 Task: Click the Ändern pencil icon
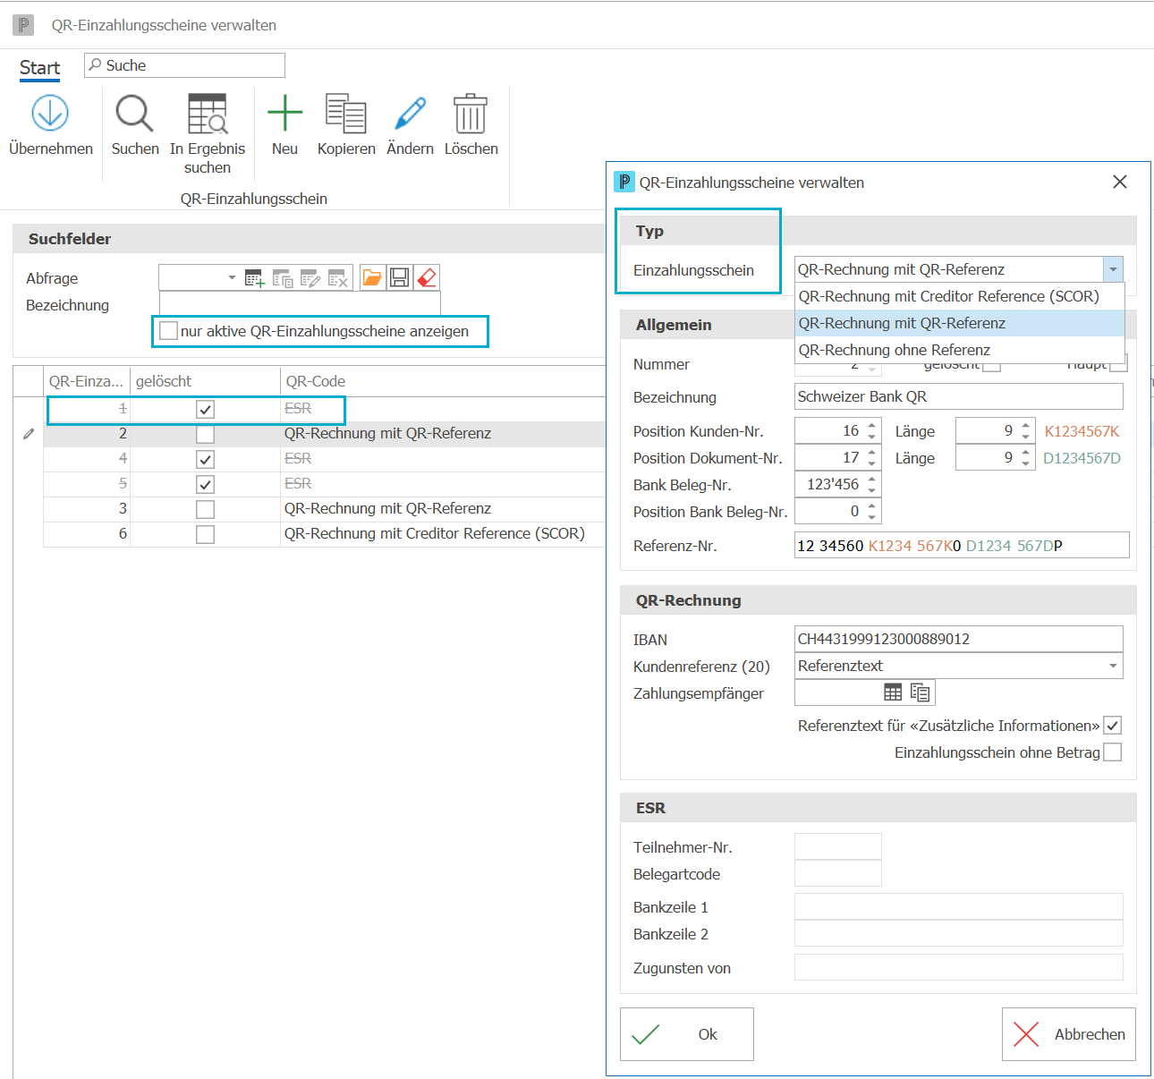(x=410, y=114)
